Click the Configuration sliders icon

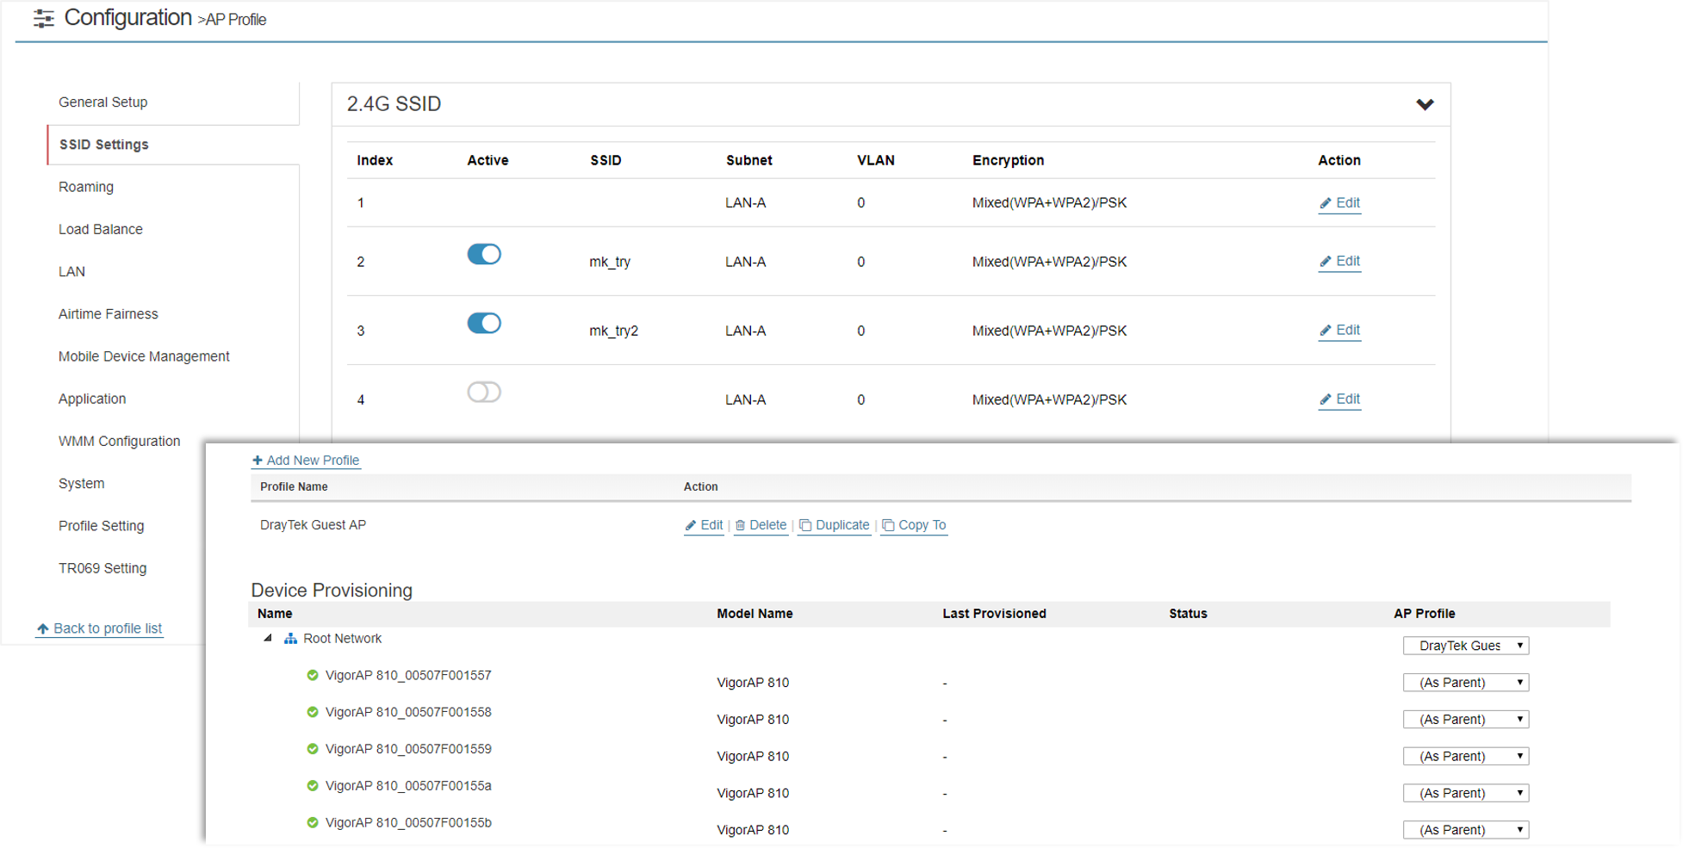(x=43, y=19)
